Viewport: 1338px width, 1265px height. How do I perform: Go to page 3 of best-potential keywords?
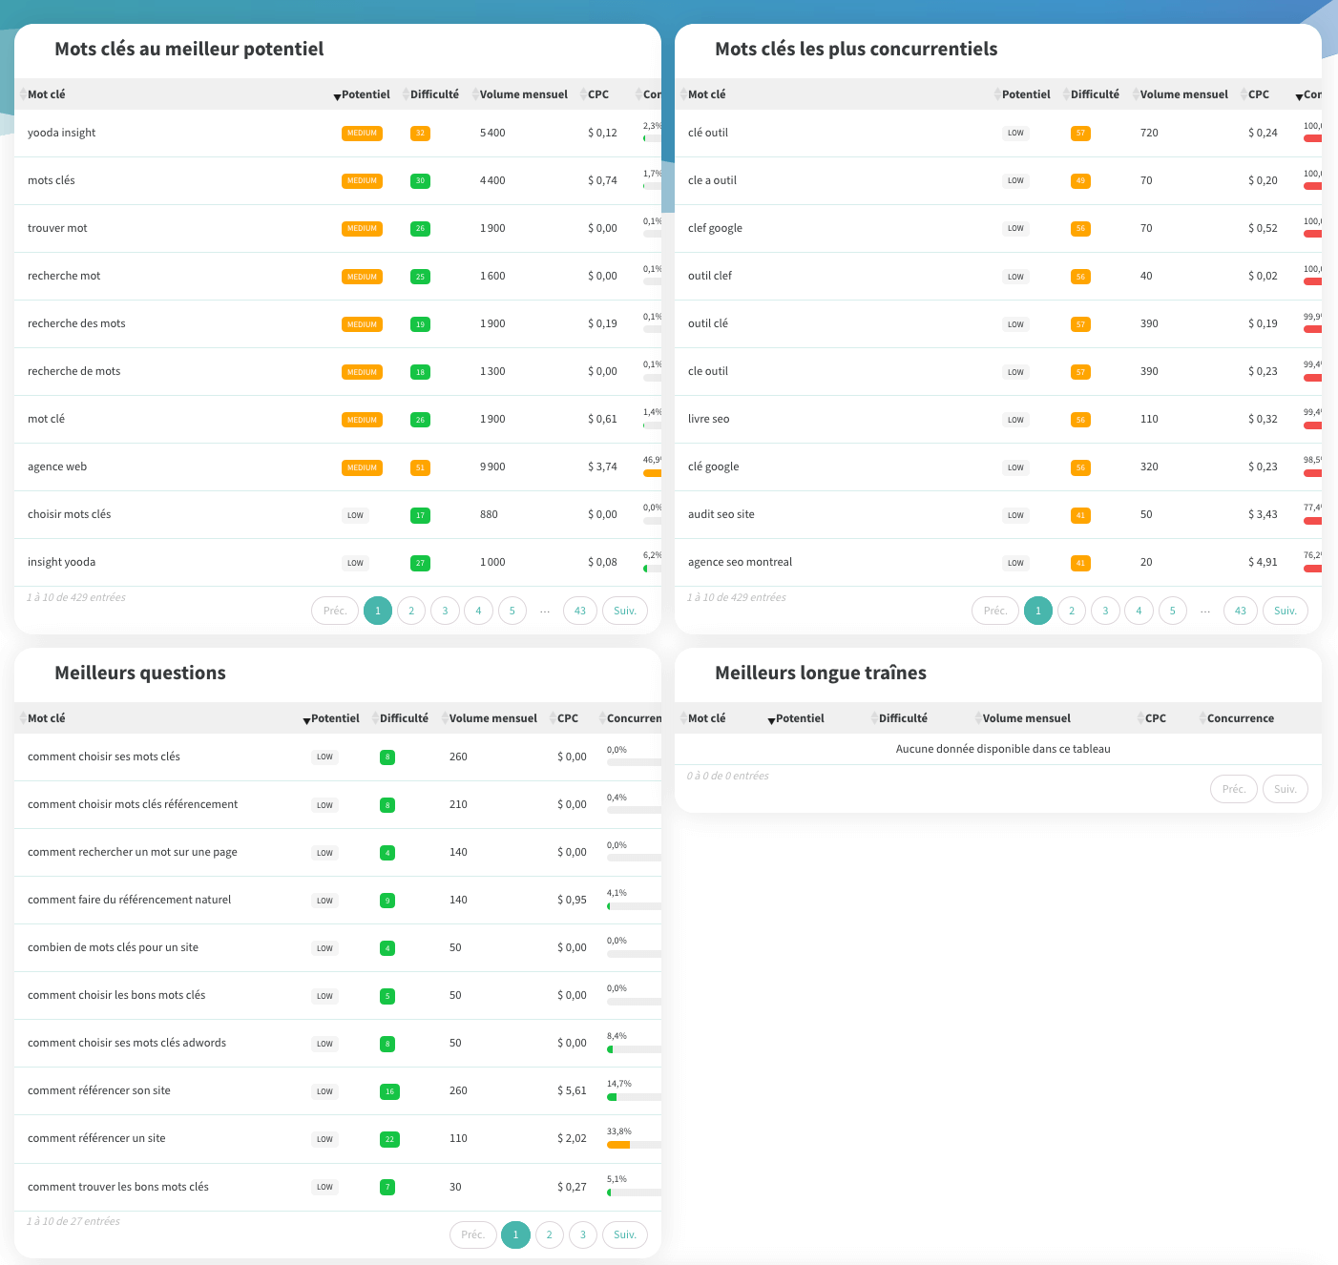click(445, 611)
